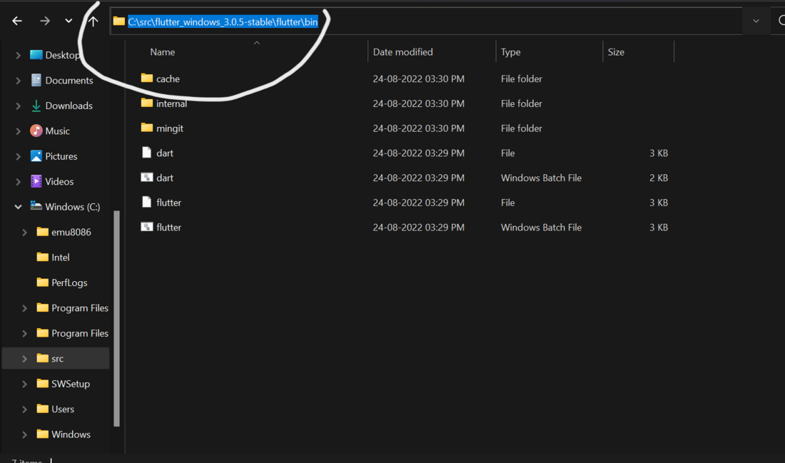Click flutter Windows Batch File name
The width and height of the screenshot is (785, 463).
168,228
